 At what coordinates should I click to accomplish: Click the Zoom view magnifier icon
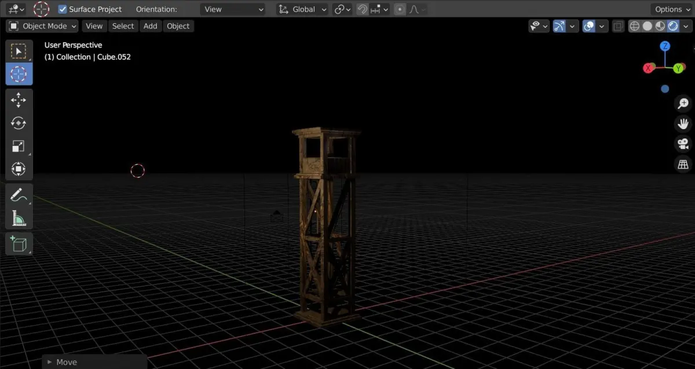(x=683, y=104)
